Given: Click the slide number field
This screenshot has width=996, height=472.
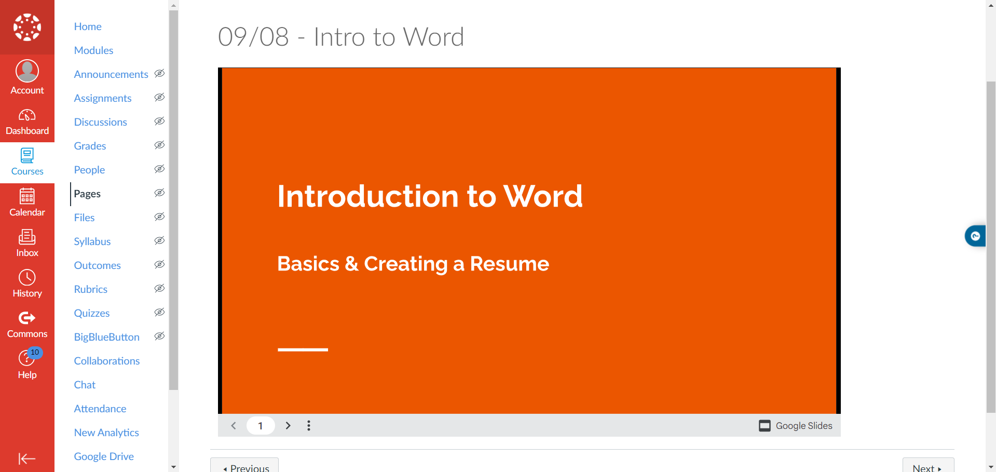Looking at the screenshot, I should (261, 426).
